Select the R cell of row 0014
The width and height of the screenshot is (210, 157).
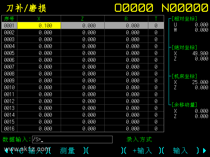click(x=126, y=115)
